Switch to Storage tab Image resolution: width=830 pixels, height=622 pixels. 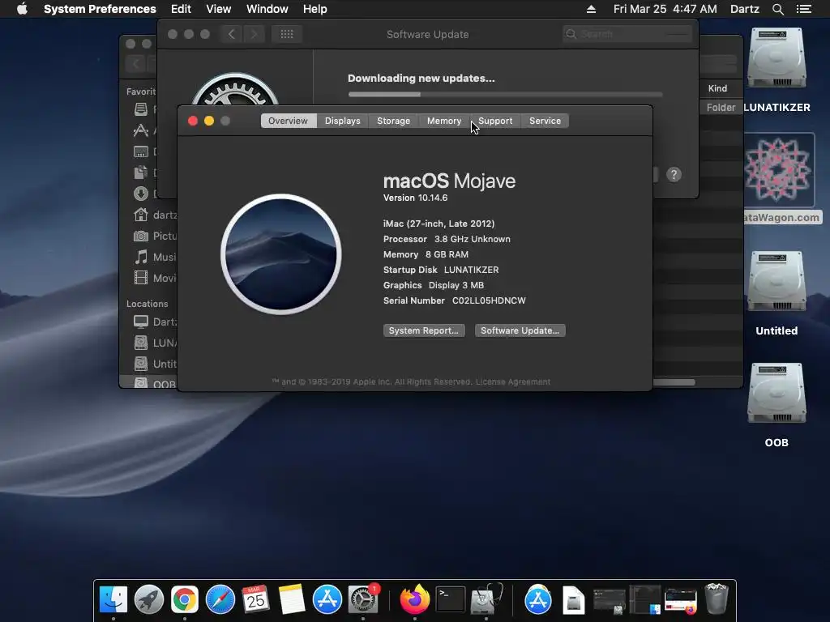(x=393, y=121)
